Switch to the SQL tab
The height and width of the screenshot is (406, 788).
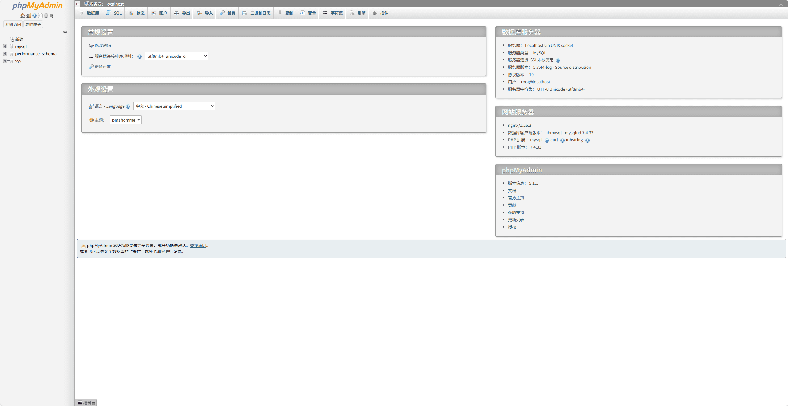click(x=114, y=13)
